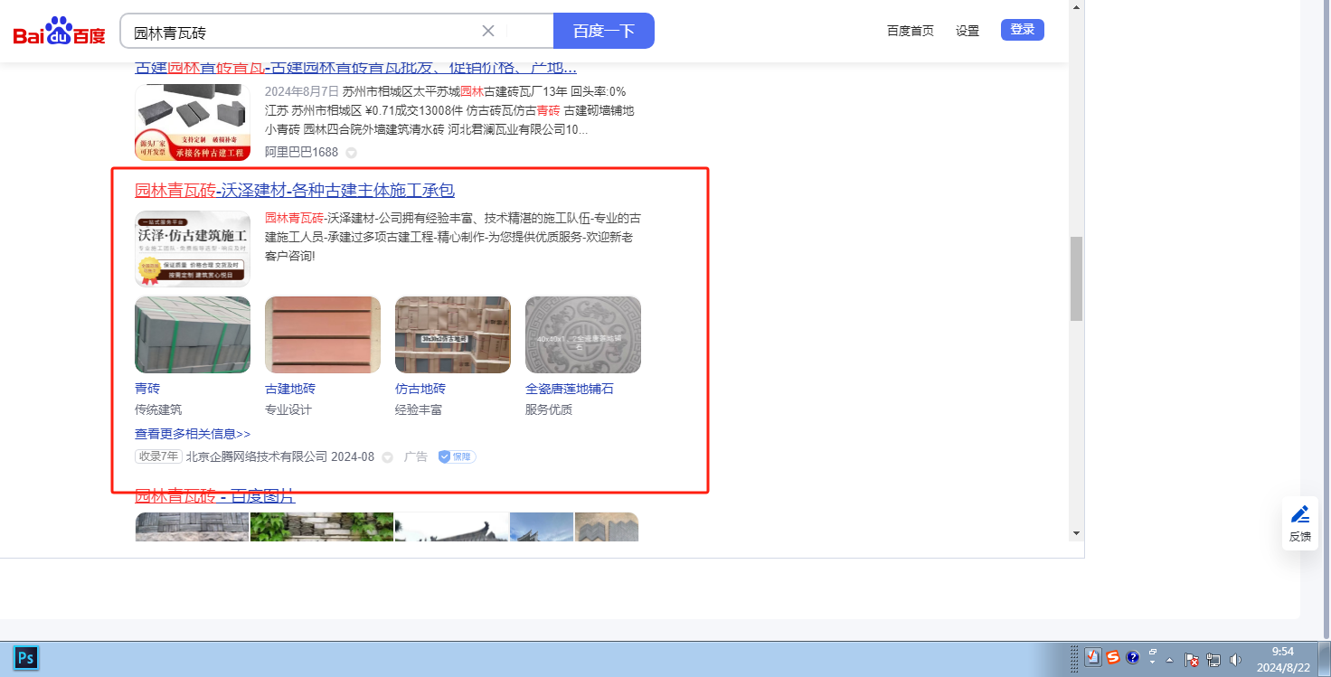The height and width of the screenshot is (677, 1331).
Task: Open the 百度首页 link
Action: [911, 31]
